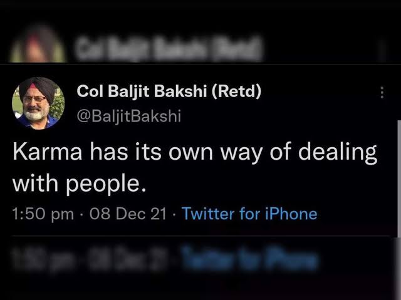Image resolution: width=401 pixels, height=300 pixels.
Task: Click the '(Retd)' suffix in the name
Action: point(236,91)
